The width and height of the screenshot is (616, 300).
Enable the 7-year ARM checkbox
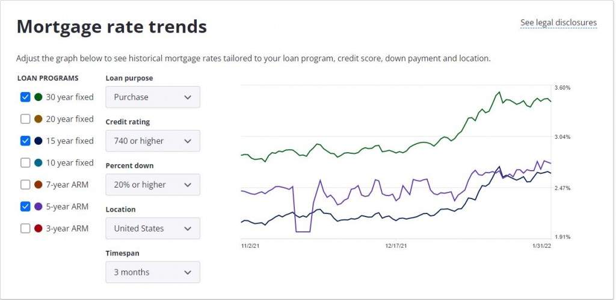(25, 185)
